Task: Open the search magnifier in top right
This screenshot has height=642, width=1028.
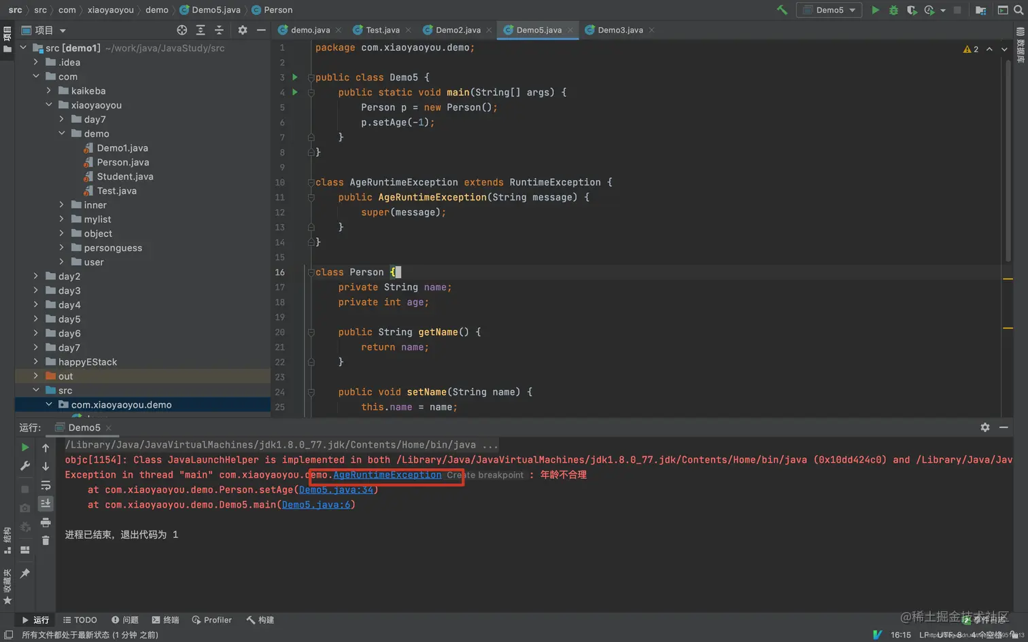Action: [1018, 10]
